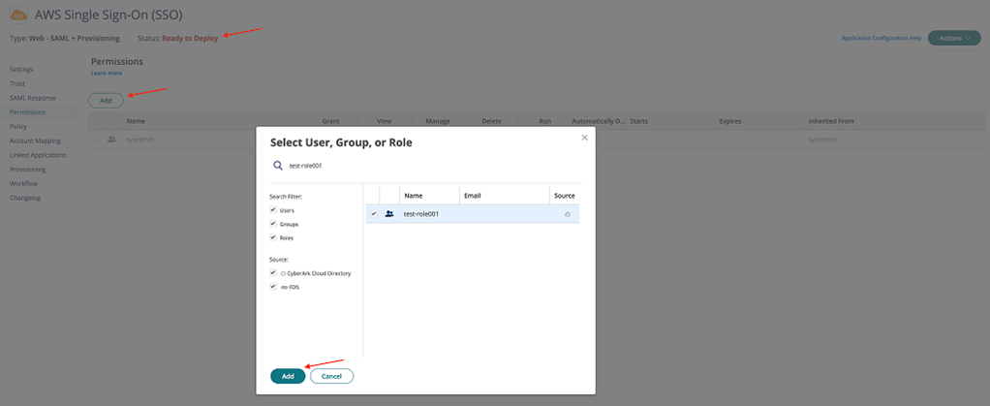Sort dialog results by Email column
The image size is (990, 406).
(504, 196)
